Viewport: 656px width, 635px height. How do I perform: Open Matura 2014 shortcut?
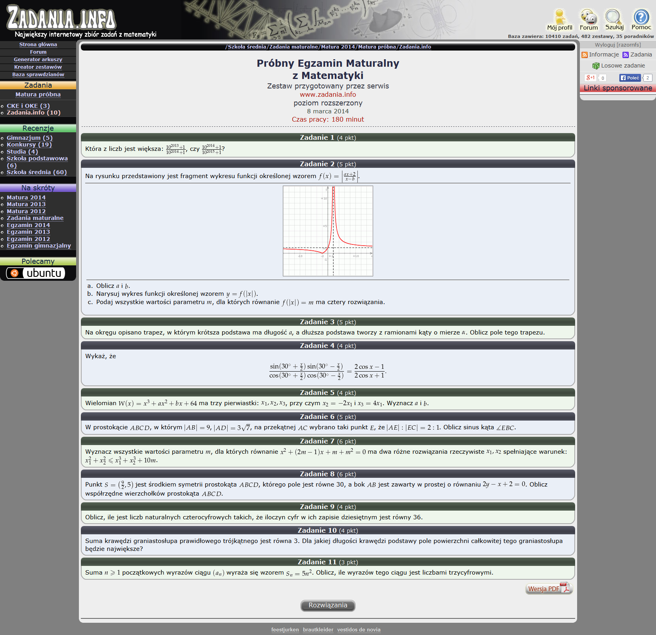coord(26,197)
